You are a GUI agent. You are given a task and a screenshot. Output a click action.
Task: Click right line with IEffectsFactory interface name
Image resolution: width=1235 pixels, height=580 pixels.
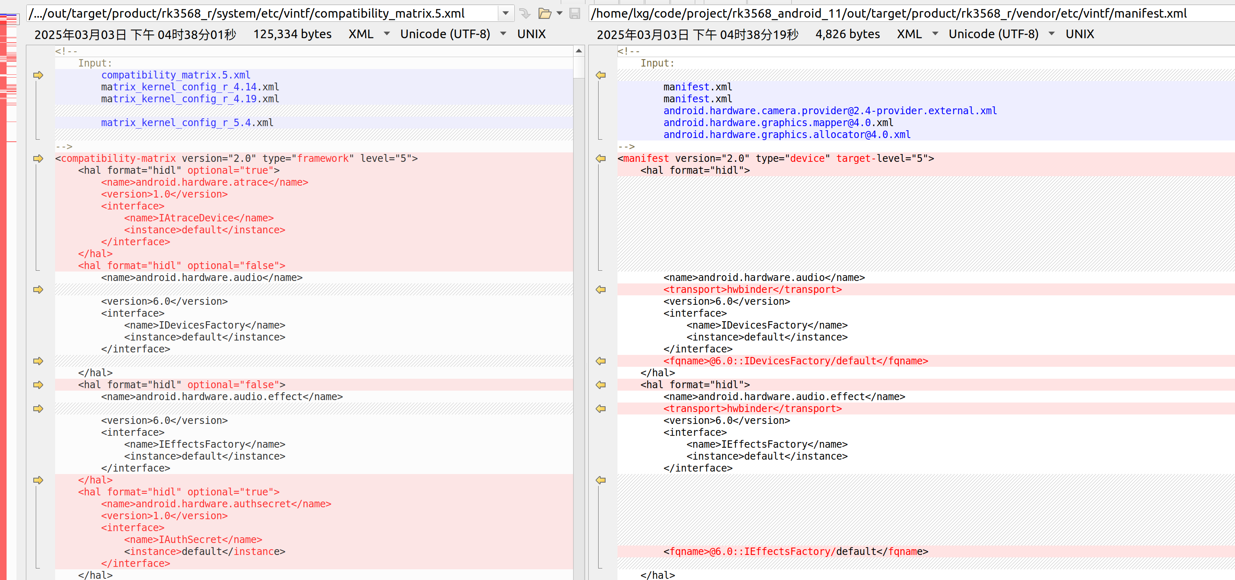point(767,444)
